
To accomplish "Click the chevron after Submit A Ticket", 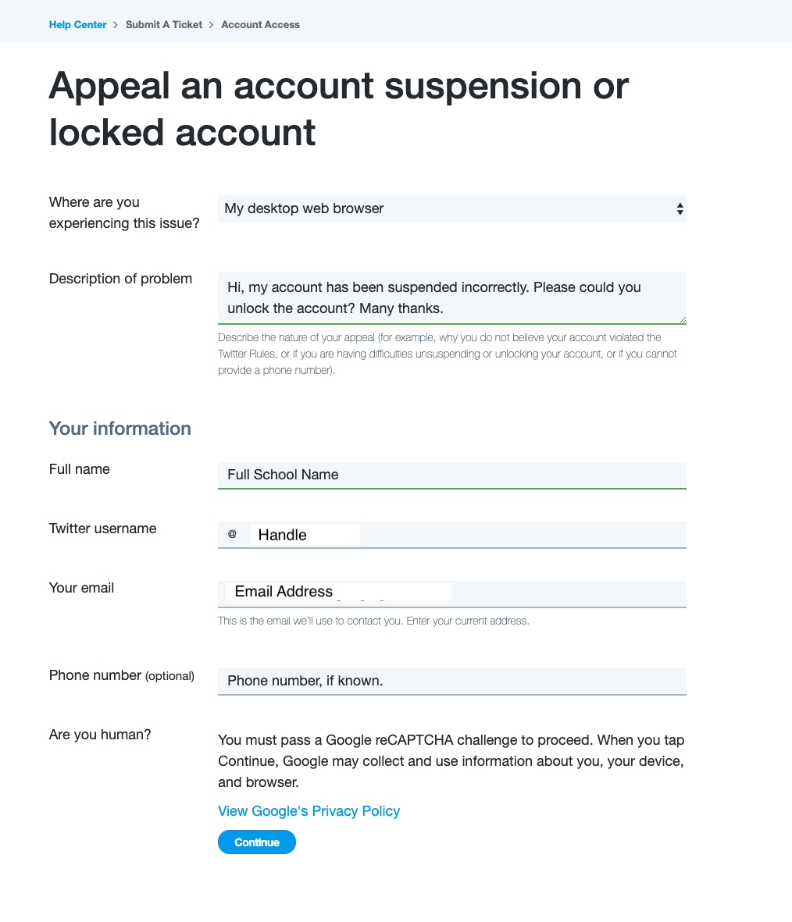I will 212,25.
